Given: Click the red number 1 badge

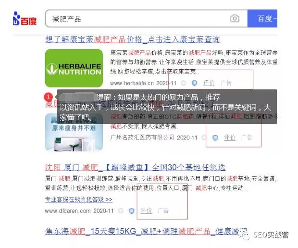Looking at the screenshot, I should [48, 97].
